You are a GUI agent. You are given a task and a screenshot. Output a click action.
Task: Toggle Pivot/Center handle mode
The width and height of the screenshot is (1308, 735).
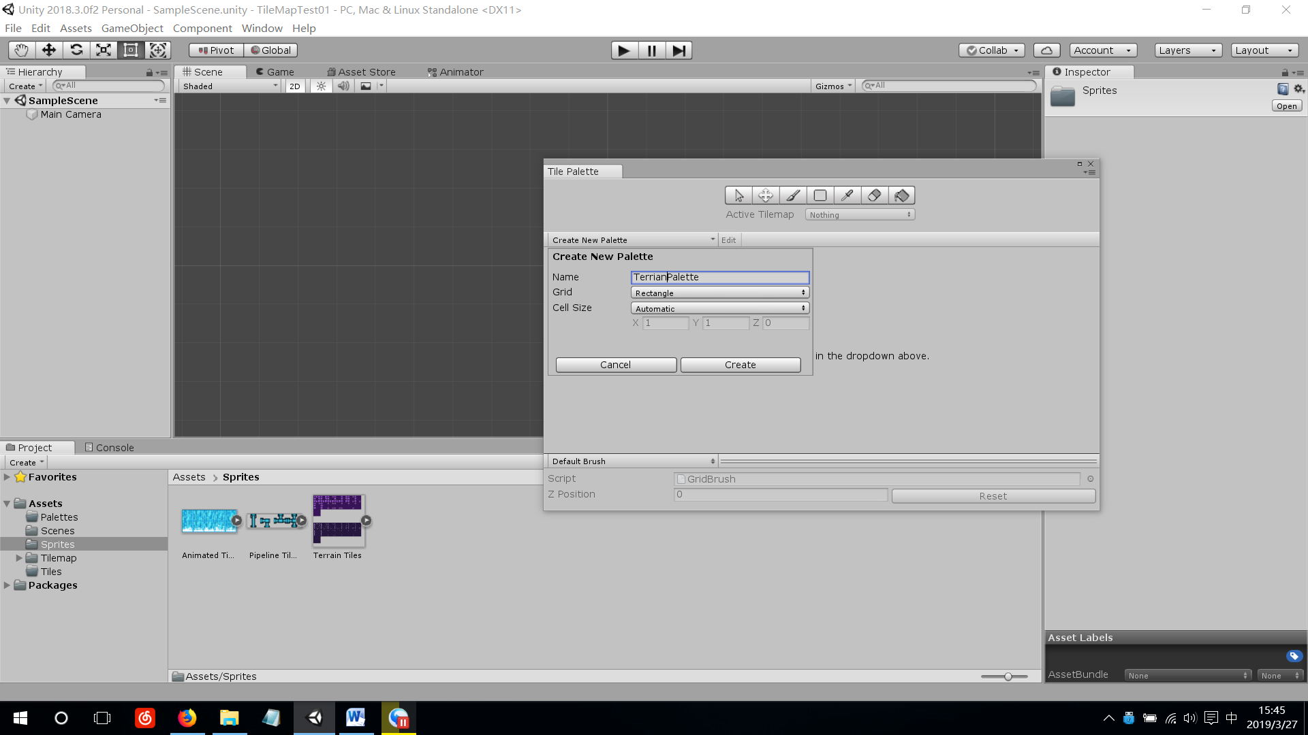(x=216, y=50)
